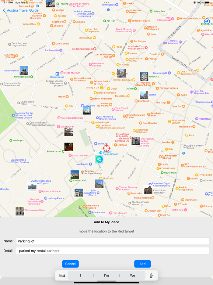The height and width of the screenshot is (285, 213).
Task: Open the Pavillon Hof photo thumbnail
Action: point(75,175)
